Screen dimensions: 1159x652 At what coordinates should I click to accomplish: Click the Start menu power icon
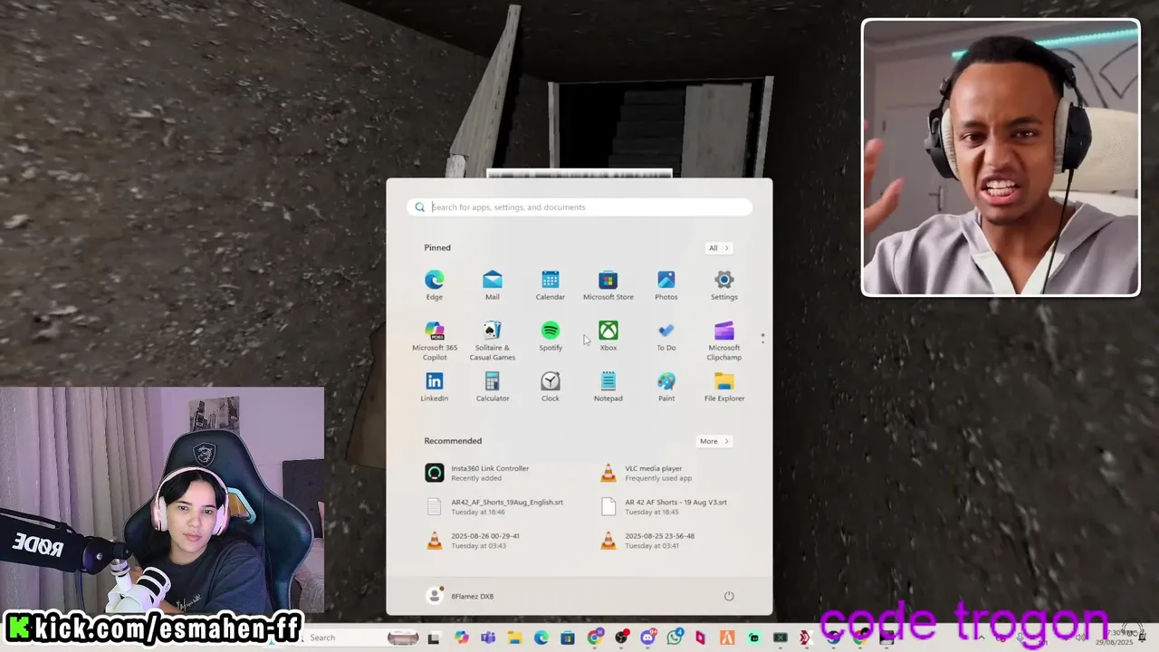click(x=729, y=596)
